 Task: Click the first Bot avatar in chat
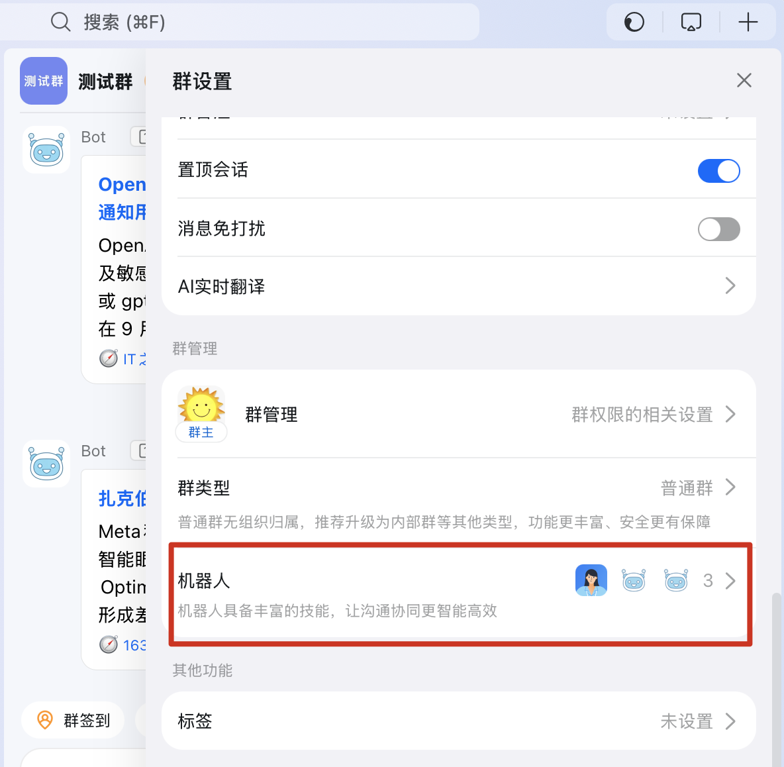[x=46, y=150]
